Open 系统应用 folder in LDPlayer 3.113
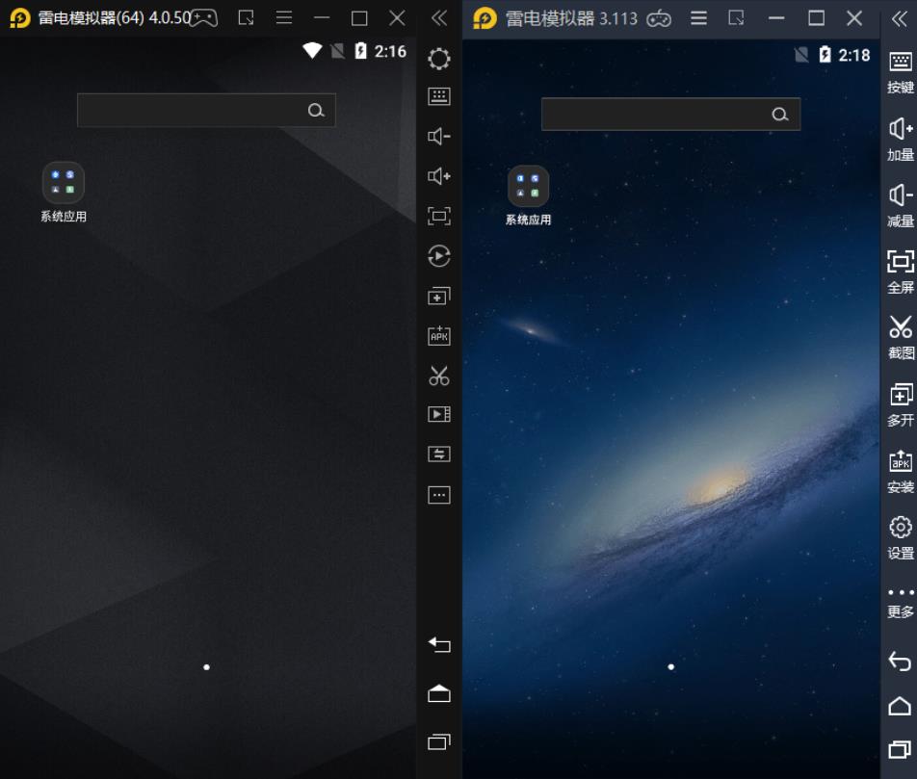 pos(528,195)
